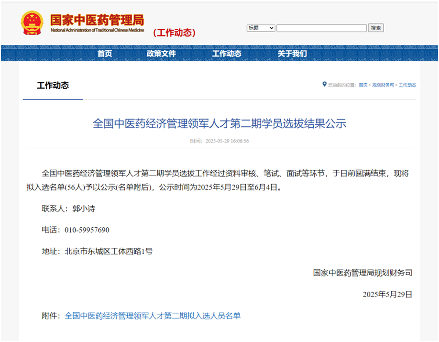Click contact name 郭小诗
This screenshot has width=439, height=342.
pyautogui.click(x=84, y=209)
